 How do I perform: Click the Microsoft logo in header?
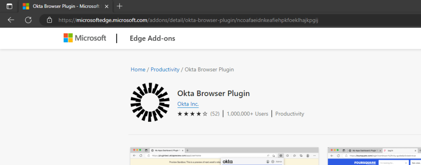point(85,38)
